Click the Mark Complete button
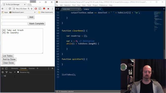Screen dimensions: 166x93 [37, 24]
